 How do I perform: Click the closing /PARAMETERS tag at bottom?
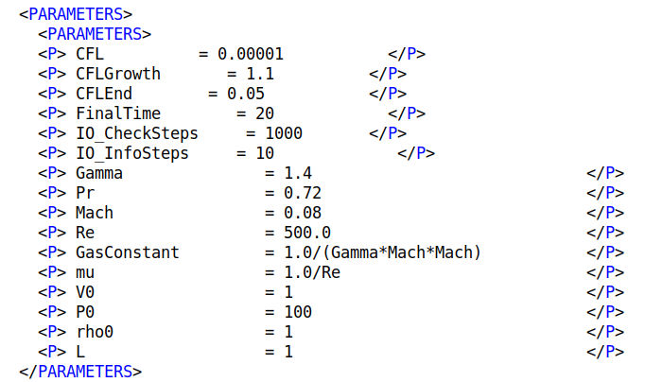[80, 372]
